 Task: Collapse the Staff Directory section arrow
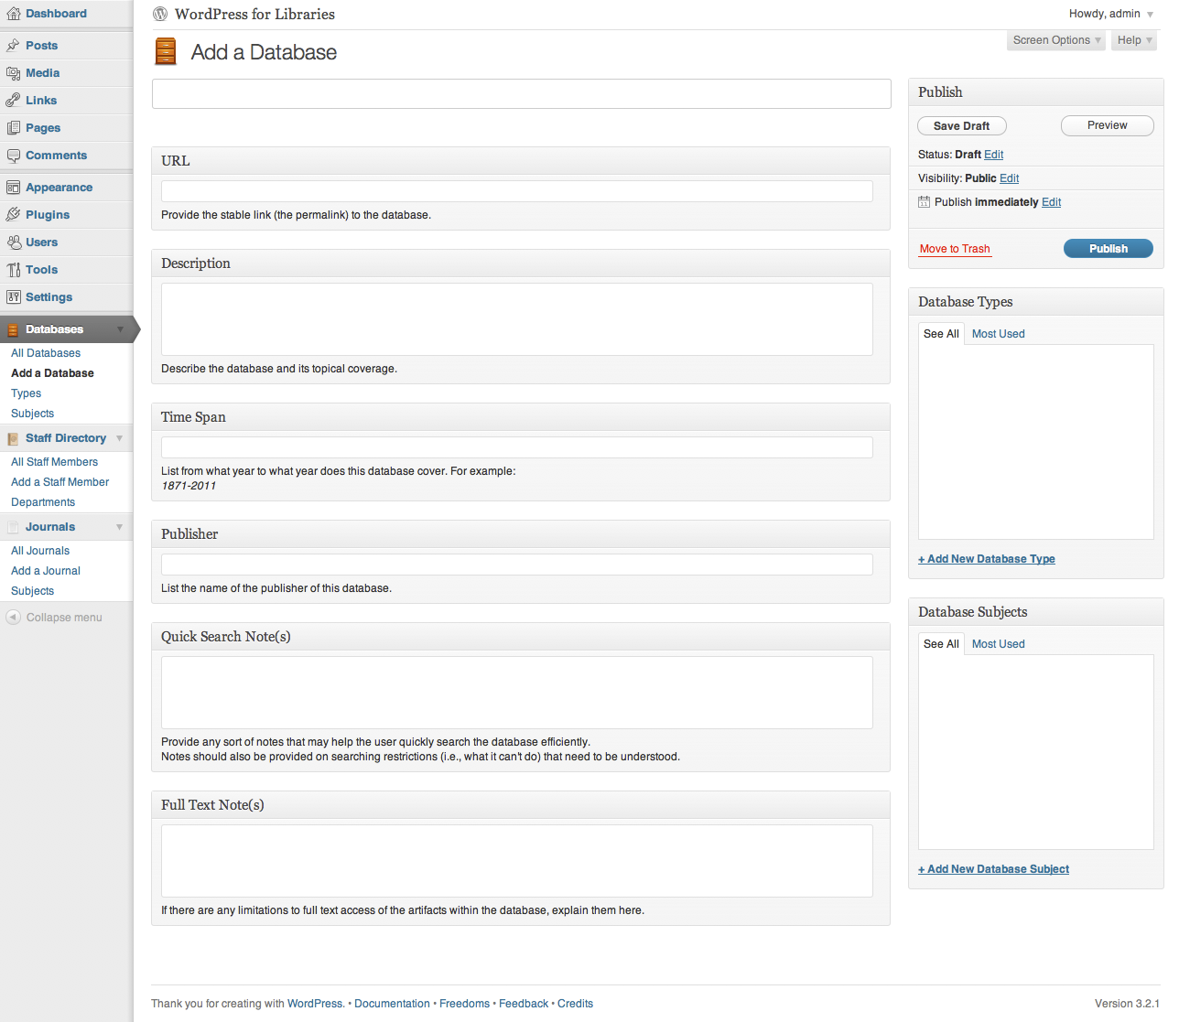click(x=120, y=438)
